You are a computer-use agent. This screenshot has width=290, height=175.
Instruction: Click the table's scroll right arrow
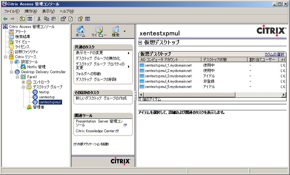[284, 95]
